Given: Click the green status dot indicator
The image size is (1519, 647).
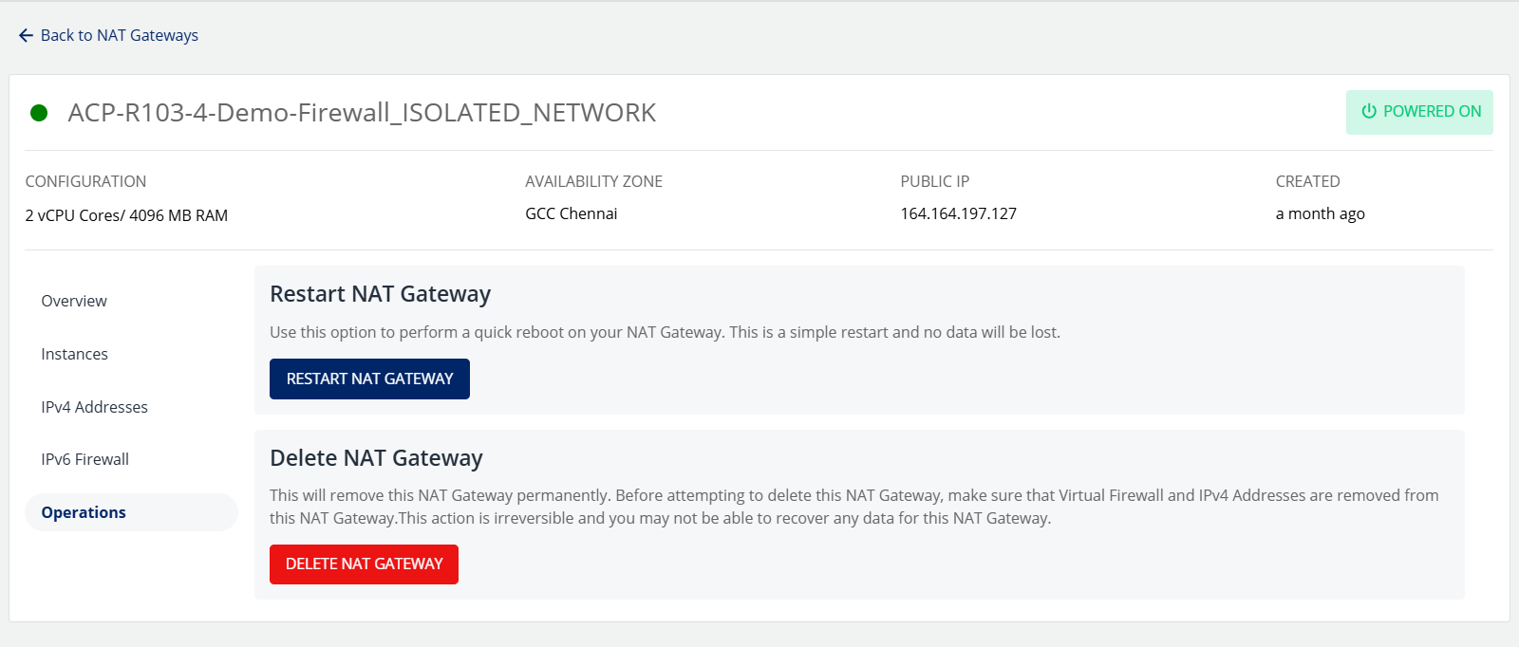Looking at the screenshot, I should [x=39, y=113].
